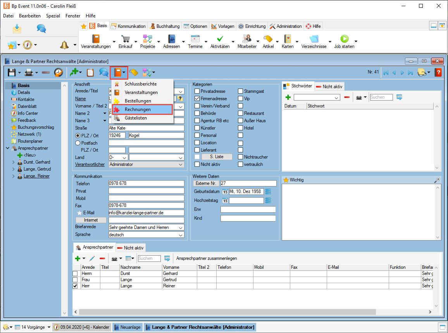The height and width of the screenshot is (333, 448).
Task: Click Ansprechpartner zusammenlegen
Action: point(207,258)
